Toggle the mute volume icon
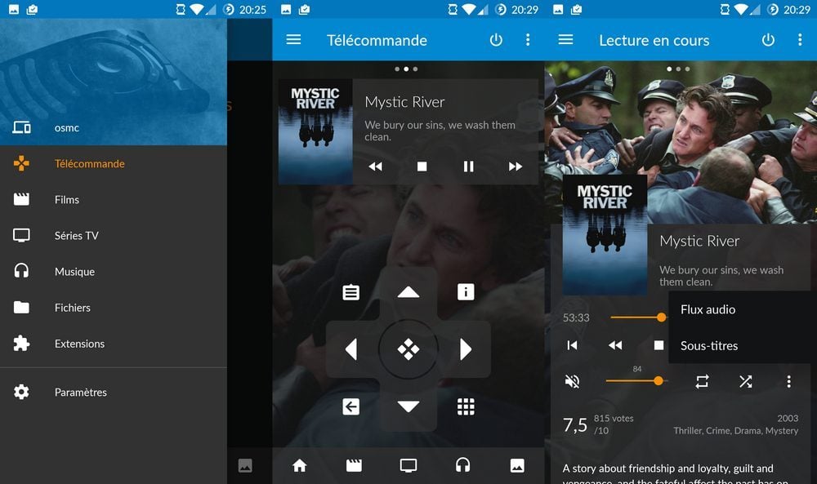 [x=572, y=381]
